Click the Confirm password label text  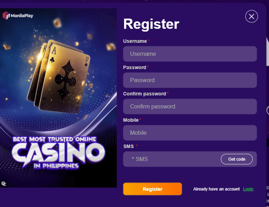point(144,94)
